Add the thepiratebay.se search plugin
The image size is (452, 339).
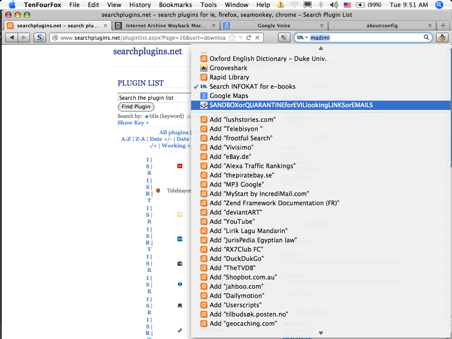pyautogui.click(x=321, y=175)
